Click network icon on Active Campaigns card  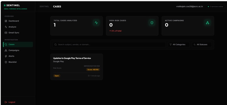[x=208, y=23]
